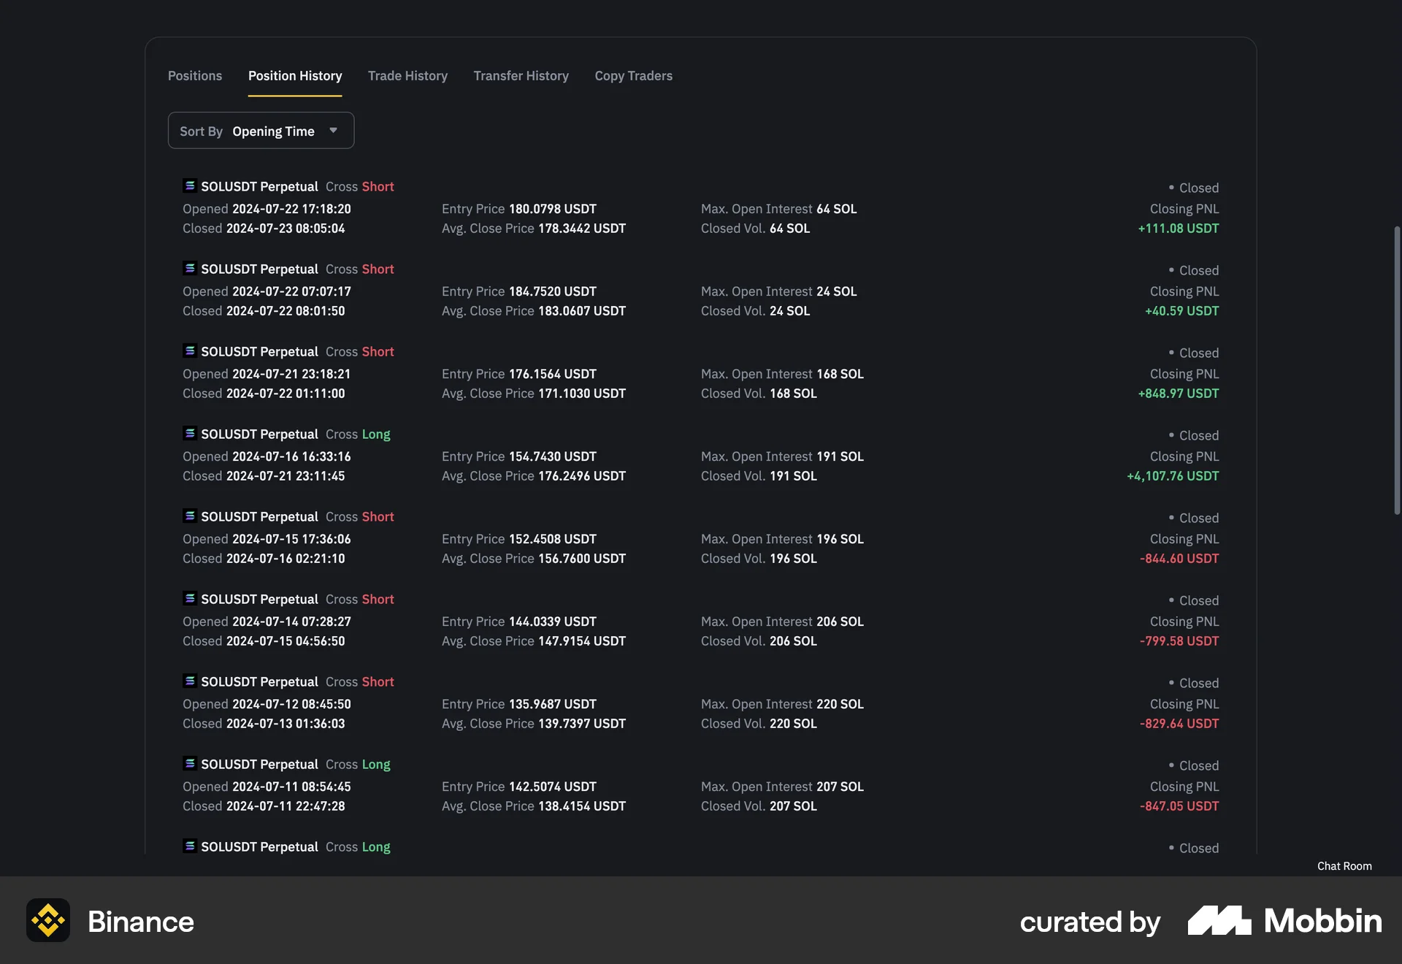
Task: Switch to the Positions tab
Action: pos(194,76)
